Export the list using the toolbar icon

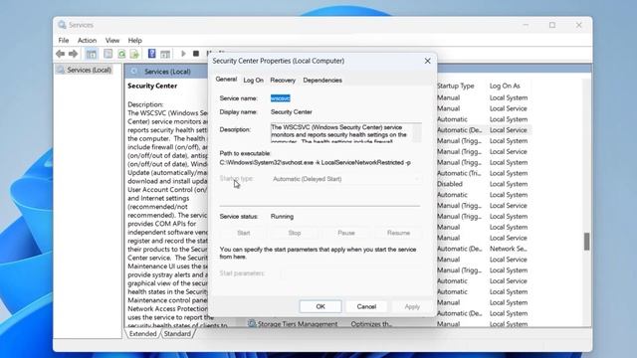click(x=134, y=54)
